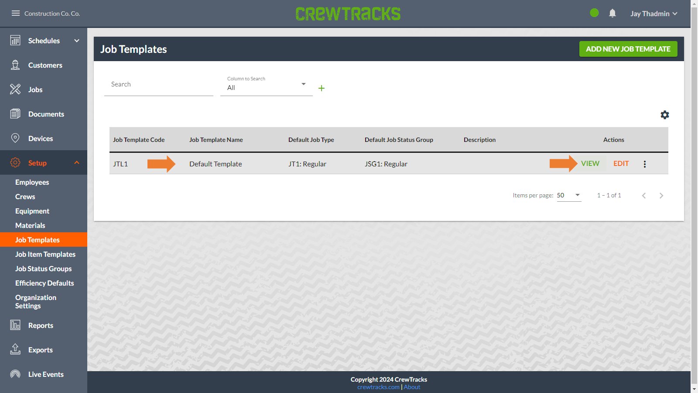The image size is (698, 393).
Task: Open Efficiency Defaults under Setup
Action: pyautogui.click(x=44, y=283)
